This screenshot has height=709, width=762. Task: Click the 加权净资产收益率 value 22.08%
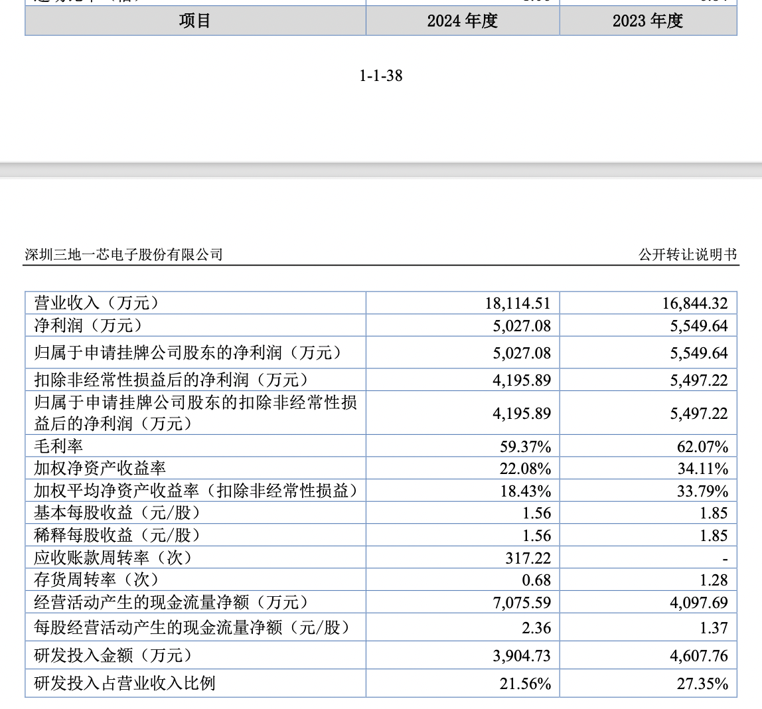(525, 469)
